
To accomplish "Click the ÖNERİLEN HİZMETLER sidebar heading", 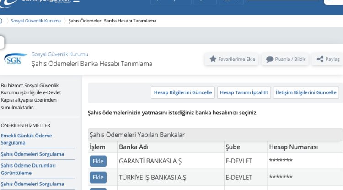I will [x=26, y=125].
